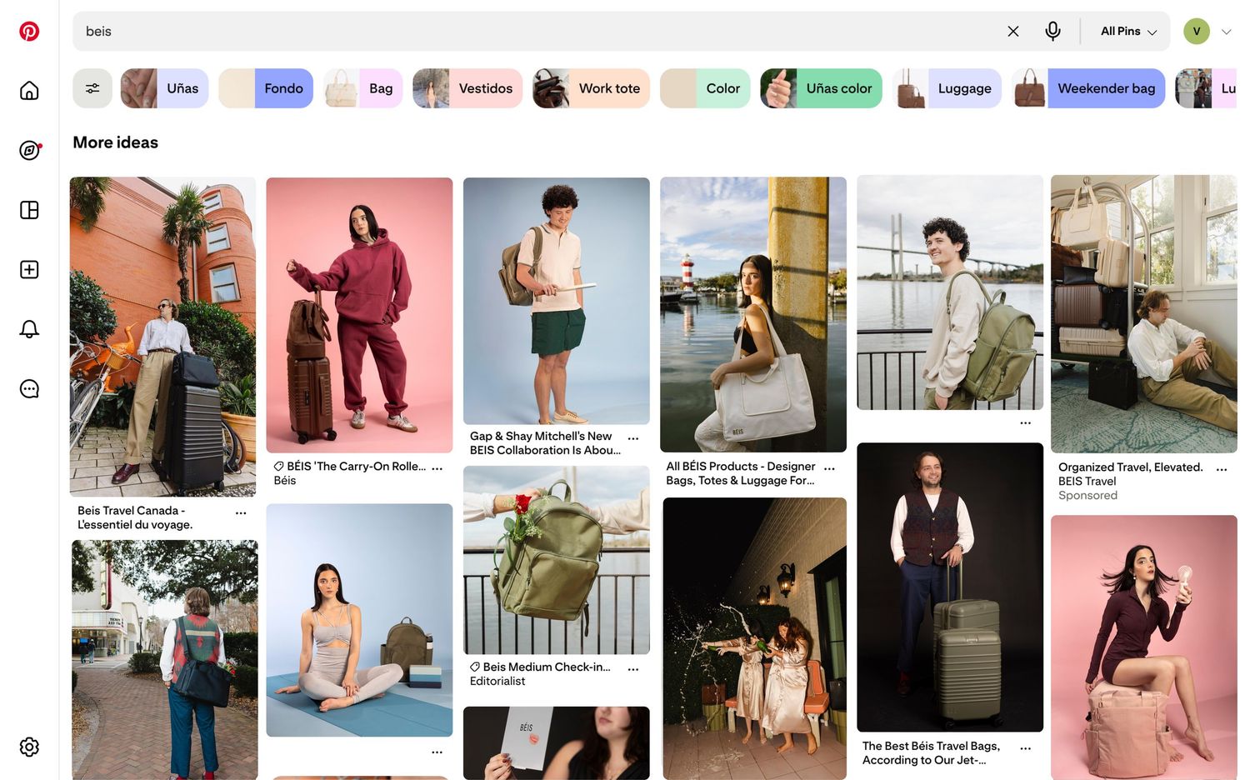Open the BÉIS card lipstick pin image
Viewport: 1250px width, 780px height.
tap(557, 743)
